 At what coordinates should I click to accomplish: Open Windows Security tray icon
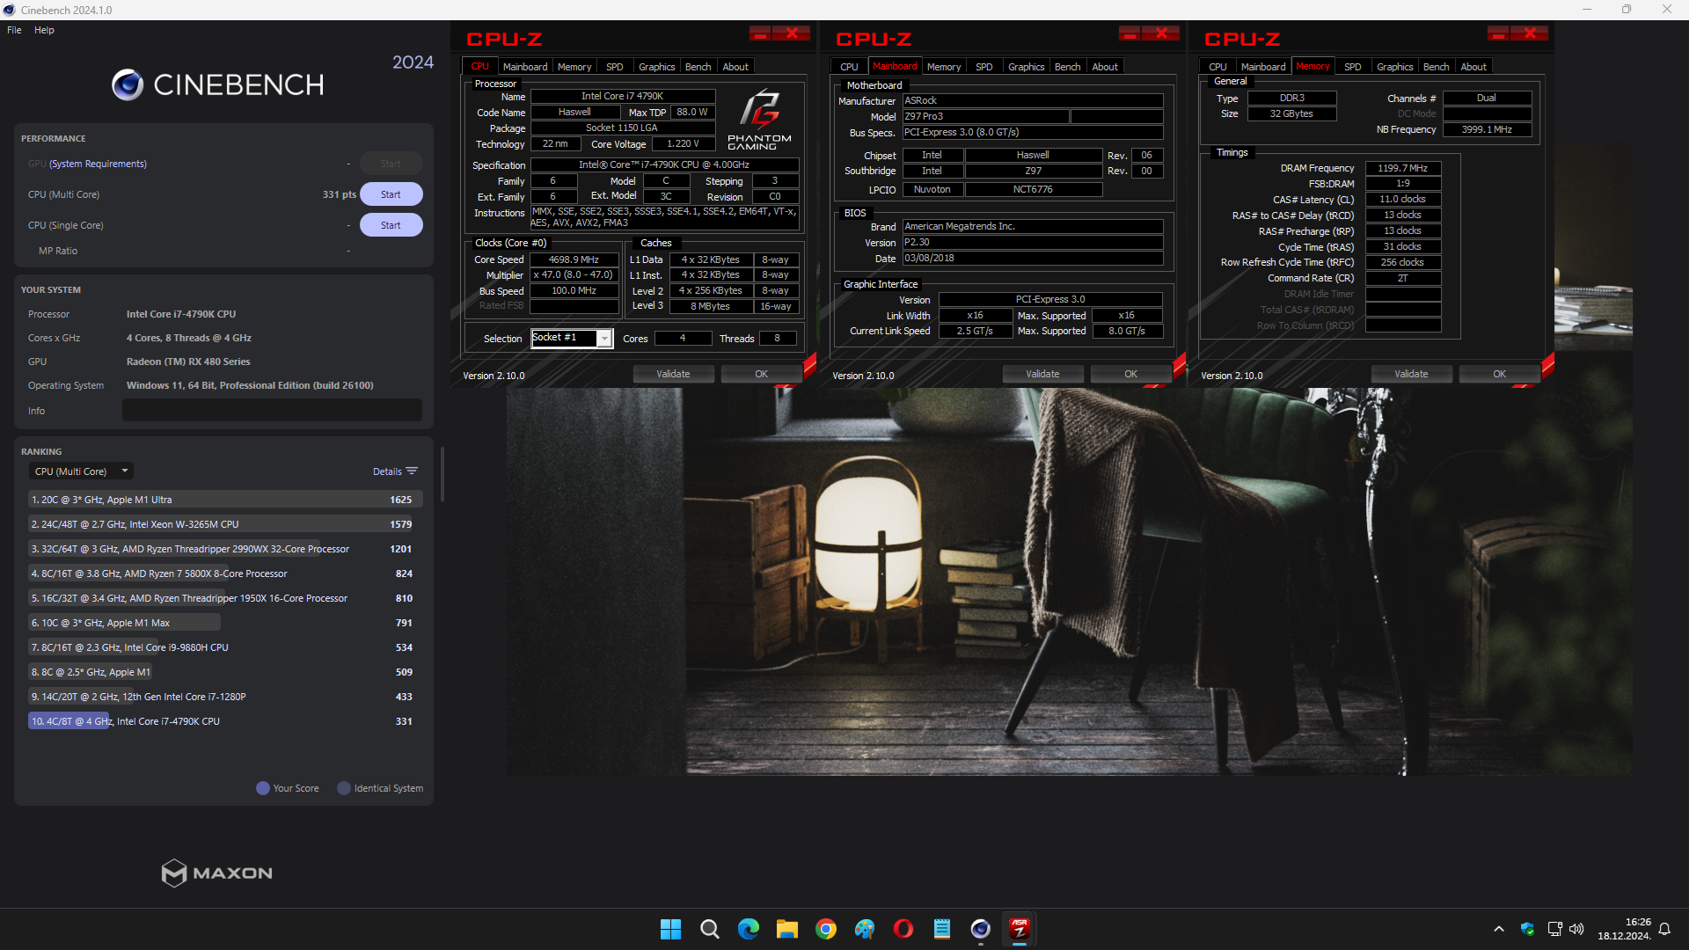click(1527, 929)
